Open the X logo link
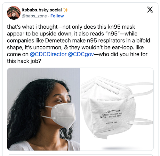The image size is (160, 156). pos(150,10)
